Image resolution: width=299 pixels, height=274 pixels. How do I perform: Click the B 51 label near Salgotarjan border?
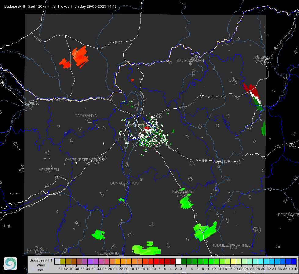pos(119,43)
